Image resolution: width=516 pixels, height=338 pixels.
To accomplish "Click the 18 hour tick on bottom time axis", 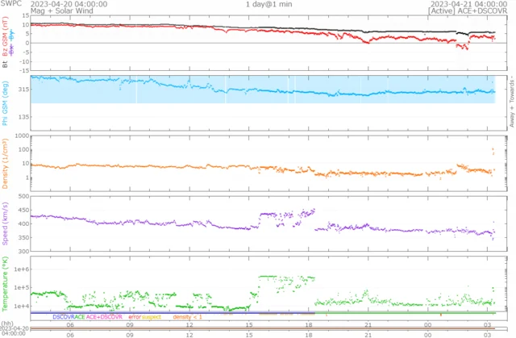I will click(309, 333).
